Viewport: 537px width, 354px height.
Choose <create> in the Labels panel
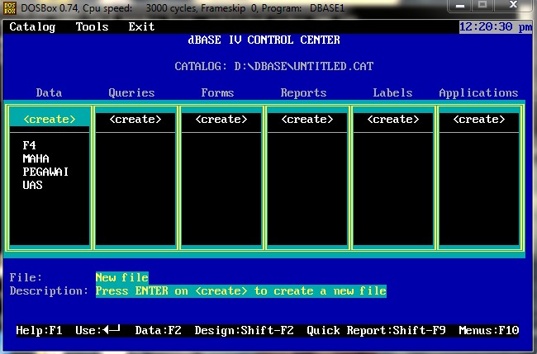click(393, 119)
